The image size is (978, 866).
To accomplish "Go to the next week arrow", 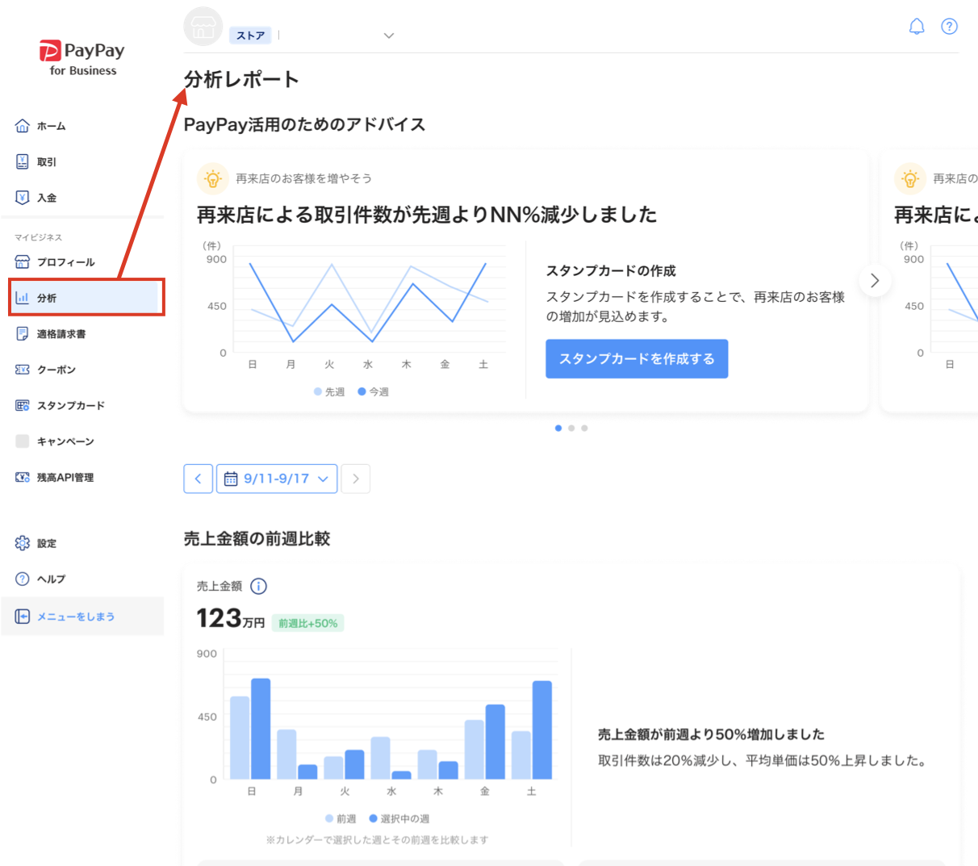I will click(x=356, y=479).
